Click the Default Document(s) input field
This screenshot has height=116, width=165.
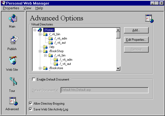tap(104, 90)
